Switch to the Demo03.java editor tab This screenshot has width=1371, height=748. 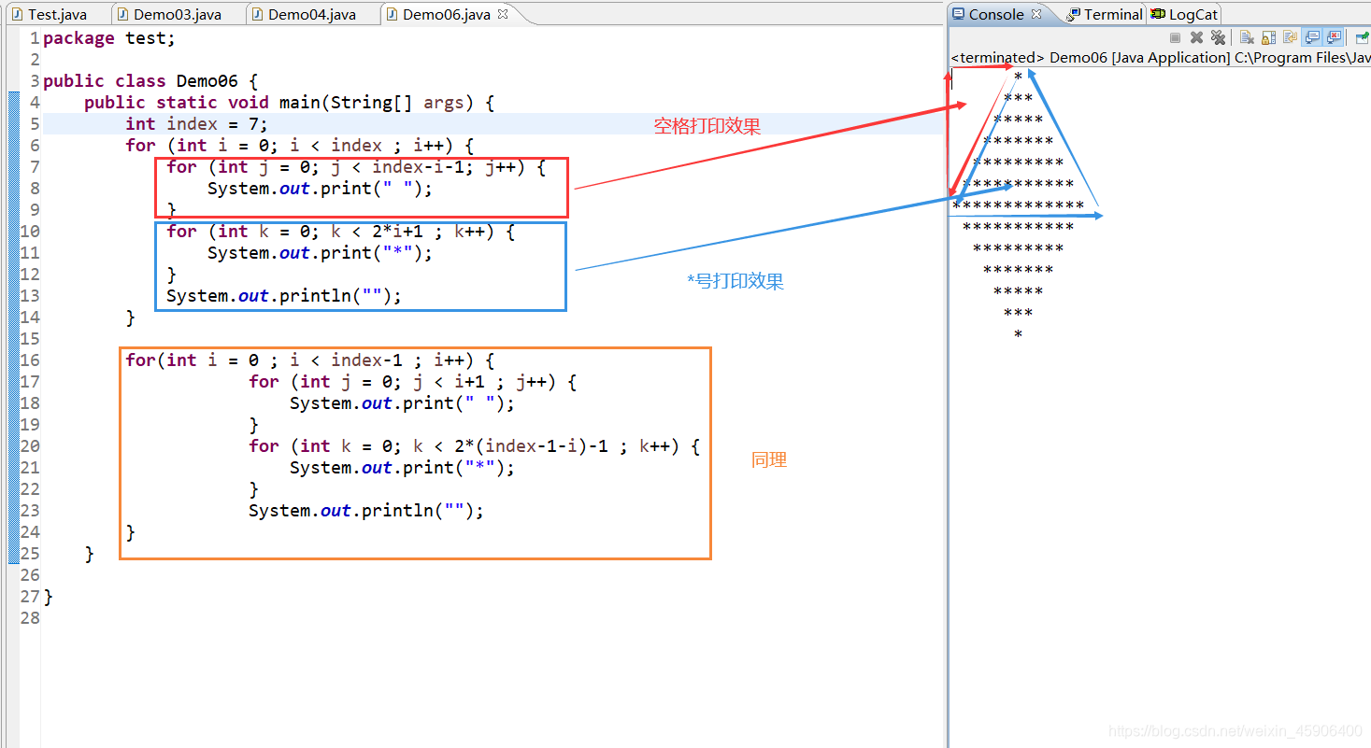tap(178, 14)
